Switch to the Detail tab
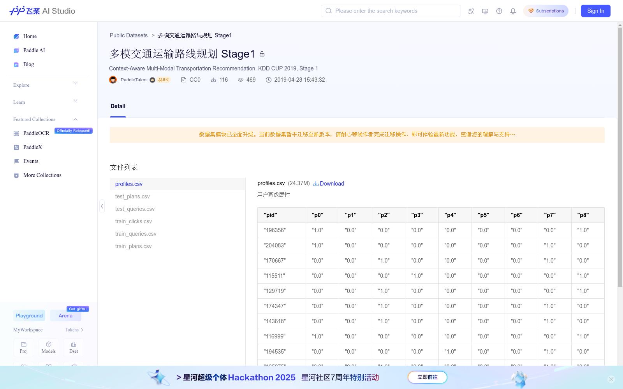The height and width of the screenshot is (389, 623). [118, 106]
